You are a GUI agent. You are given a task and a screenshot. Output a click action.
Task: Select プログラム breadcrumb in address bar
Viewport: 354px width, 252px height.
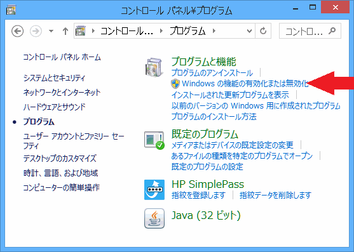pos(187,31)
